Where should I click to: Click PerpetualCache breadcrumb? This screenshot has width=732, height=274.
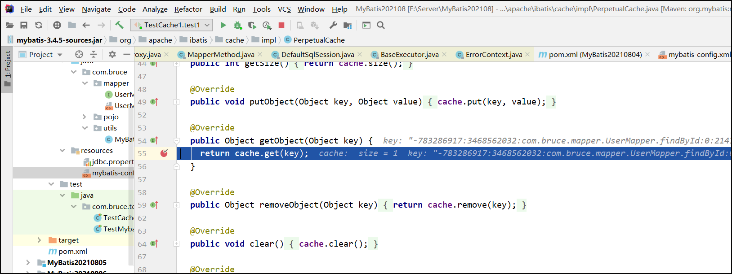(315, 40)
